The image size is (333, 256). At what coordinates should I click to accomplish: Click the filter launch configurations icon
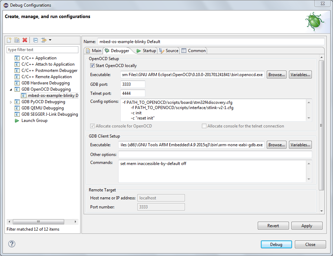tap(43, 40)
